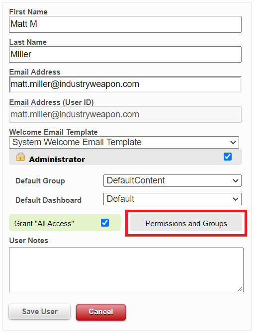Click the Administrator padlock icon
Screen dimensions: 255x333
pyautogui.click(x=20, y=157)
